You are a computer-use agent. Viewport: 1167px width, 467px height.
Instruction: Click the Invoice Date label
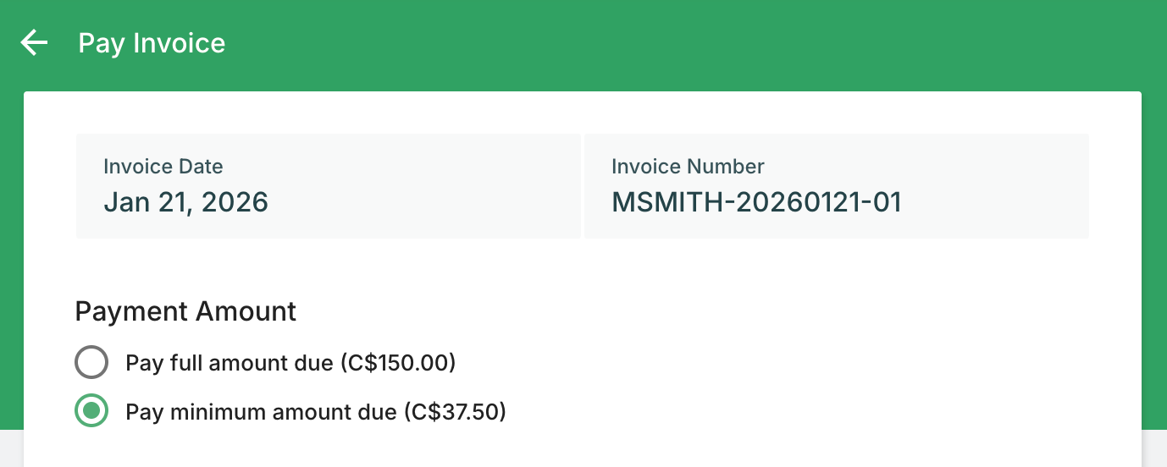163,167
